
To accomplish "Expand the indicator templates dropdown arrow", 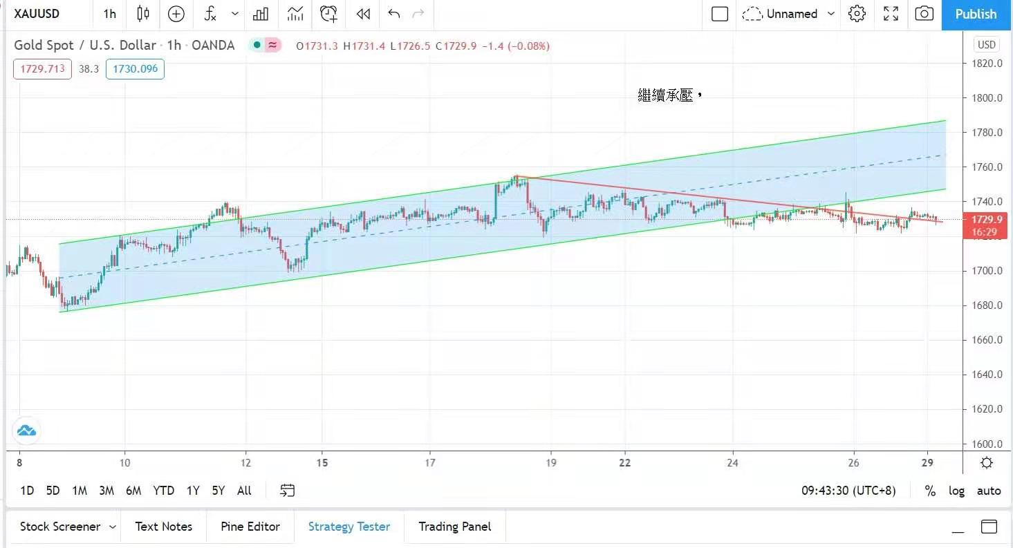I will tap(235, 14).
